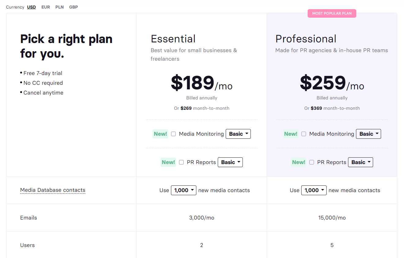Click New! badge beside Professional PR Reports
Screen dimensions: 404x258
point(298,162)
